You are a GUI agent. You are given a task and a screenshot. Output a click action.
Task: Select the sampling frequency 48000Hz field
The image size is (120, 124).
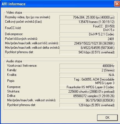coord(87,66)
